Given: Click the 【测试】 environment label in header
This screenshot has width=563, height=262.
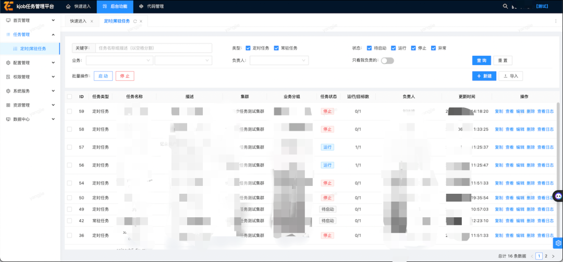Looking at the screenshot, I should point(542,6).
